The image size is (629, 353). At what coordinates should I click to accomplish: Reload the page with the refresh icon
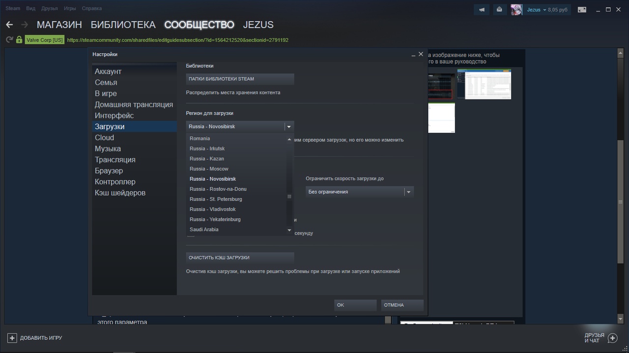tap(9, 40)
